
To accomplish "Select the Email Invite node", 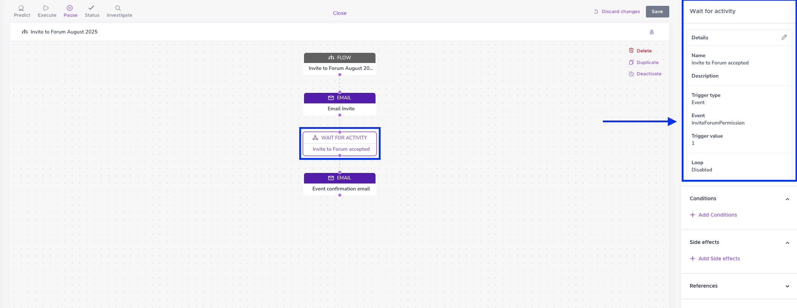I will coord(340,104).
